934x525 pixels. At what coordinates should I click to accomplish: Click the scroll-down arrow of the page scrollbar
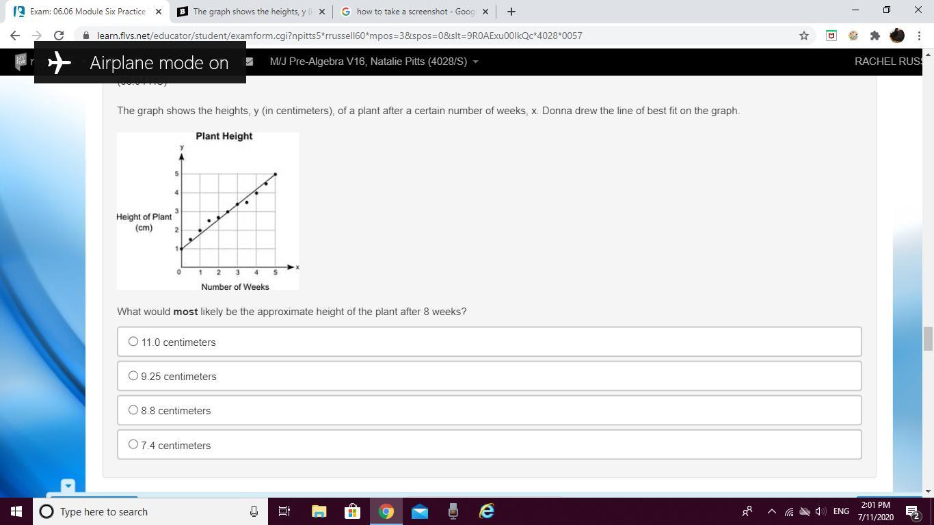pos(928,492)
